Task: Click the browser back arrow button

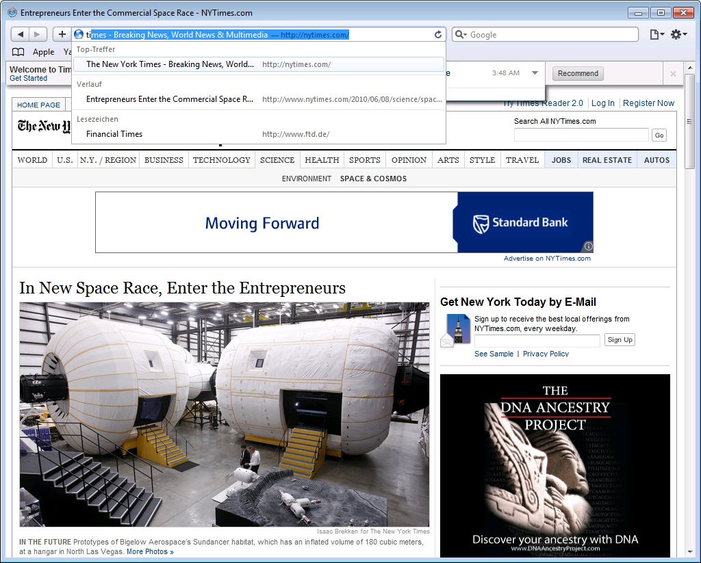Action: point(21,34)
